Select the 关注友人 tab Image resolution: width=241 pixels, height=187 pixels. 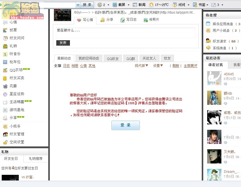(x=149, y=58)
